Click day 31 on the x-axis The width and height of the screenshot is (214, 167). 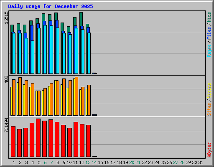201,162
